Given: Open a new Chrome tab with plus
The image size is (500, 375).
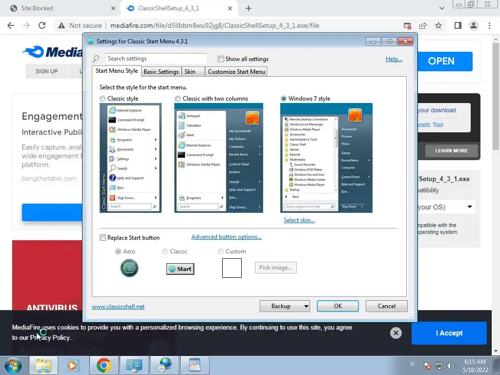Looking at the screenshot, I should [249, 8].
